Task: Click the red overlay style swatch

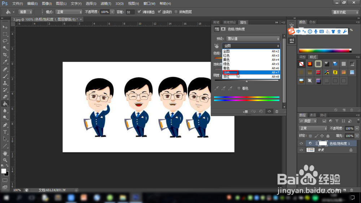Action: coord(318,72)
